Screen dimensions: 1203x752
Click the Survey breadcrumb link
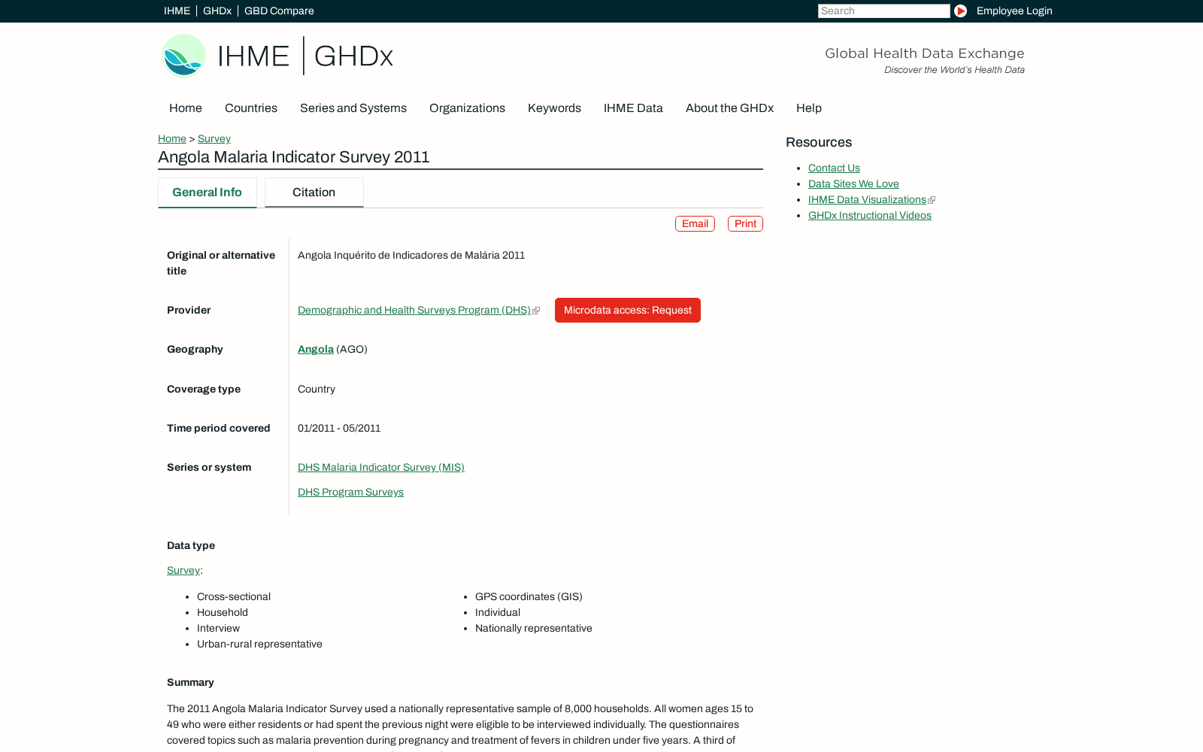[x=214, y=138]
